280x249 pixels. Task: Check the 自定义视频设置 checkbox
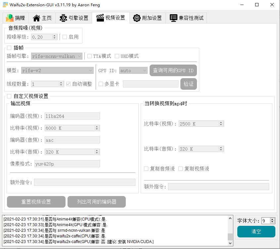[x=9, y=96]
